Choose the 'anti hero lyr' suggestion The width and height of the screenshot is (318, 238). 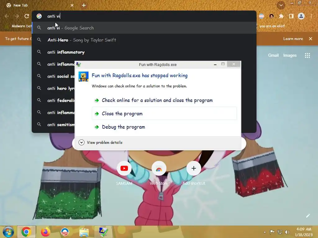53,88
